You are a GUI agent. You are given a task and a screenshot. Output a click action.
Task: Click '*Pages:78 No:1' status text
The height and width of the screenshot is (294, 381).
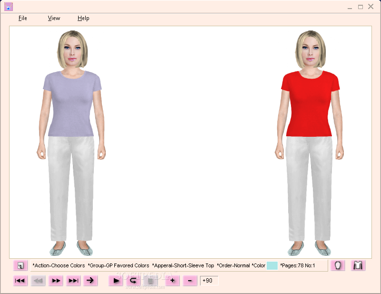[298, 265]
